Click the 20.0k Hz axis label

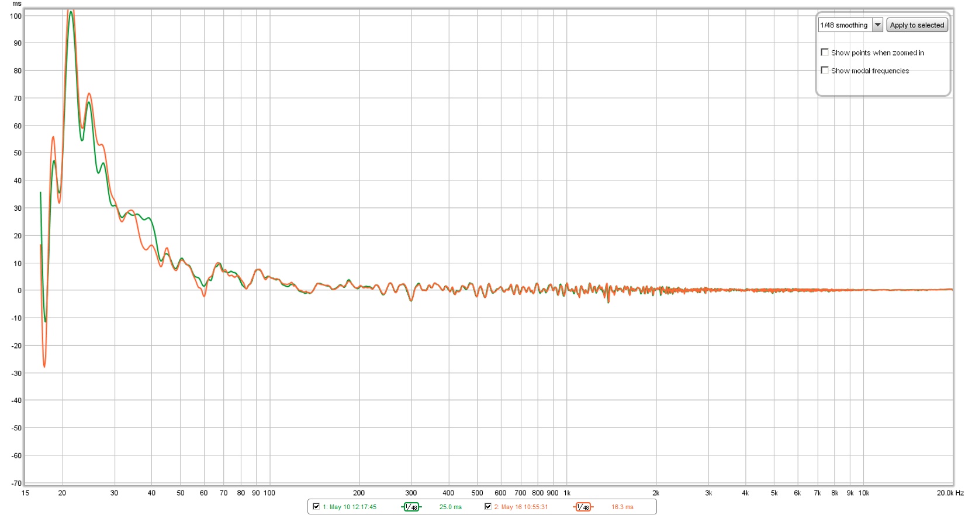tap(950, 493)
